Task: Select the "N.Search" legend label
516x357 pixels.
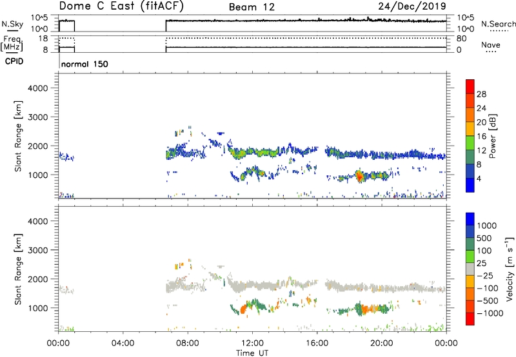Action: tap(498, 24)
